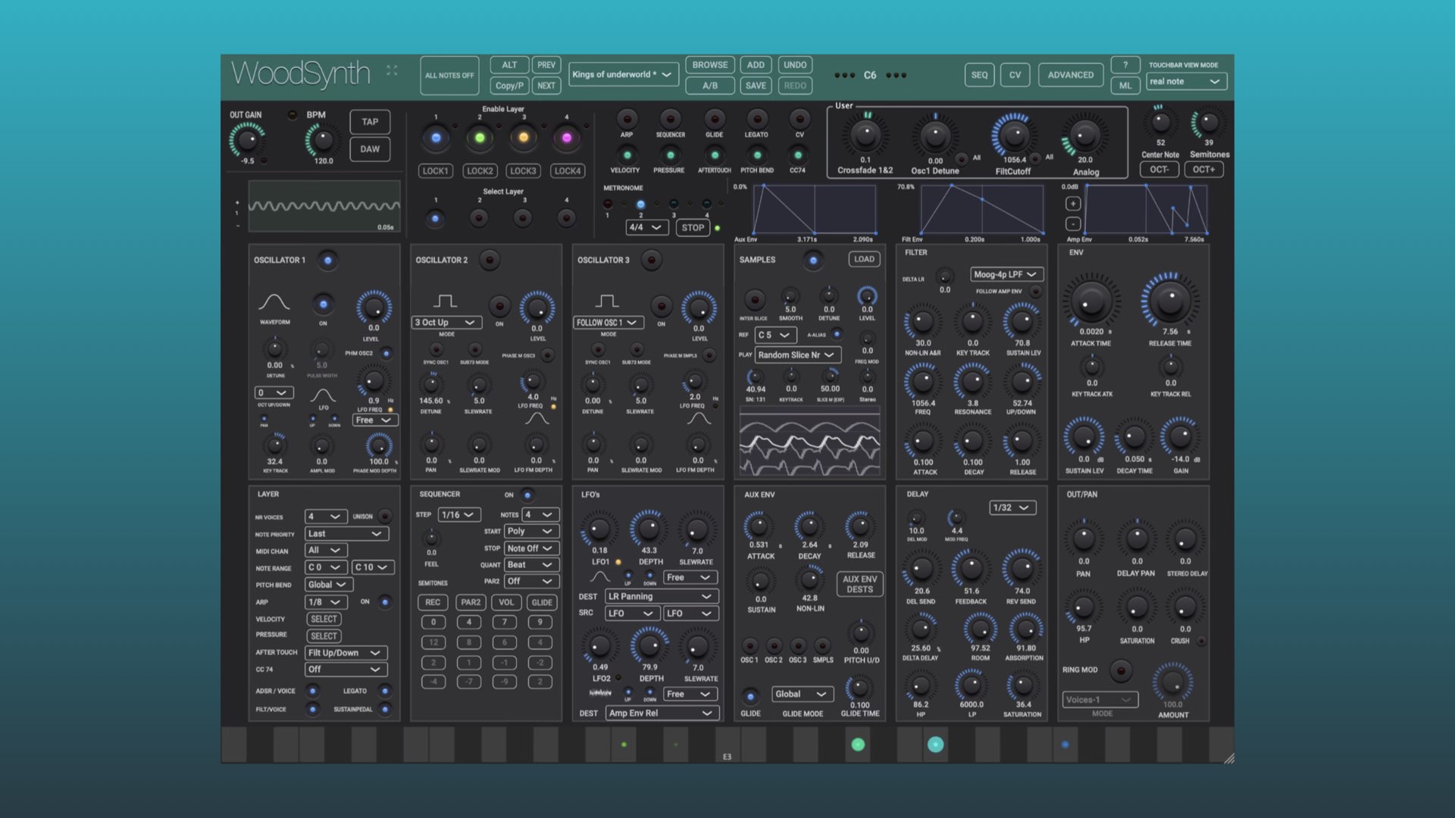Click the Aux Env envelope graph
This screenshot has height=818, width=1455.
[815, 209]
